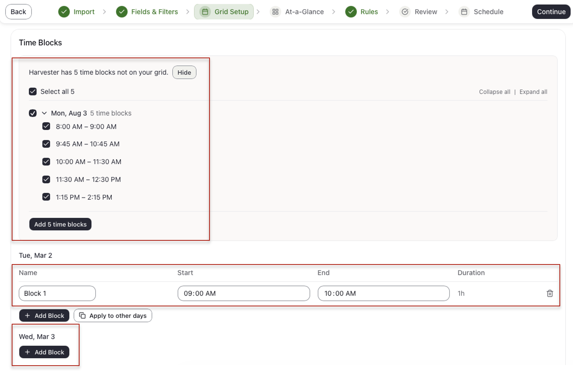This screenshot has height=372, width=573.
Task: Click the Grid Setup calendar icon
Action: tap(205, 12)
